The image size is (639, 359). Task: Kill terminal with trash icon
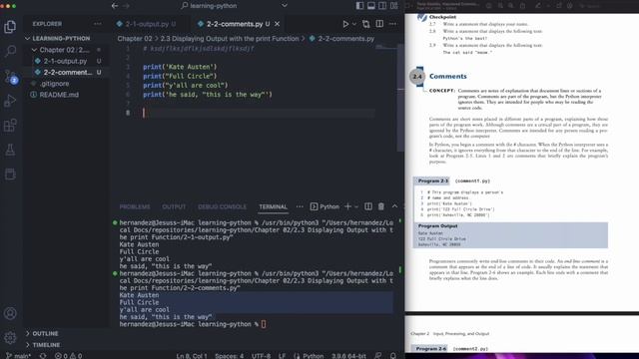(x=381, y=206)
